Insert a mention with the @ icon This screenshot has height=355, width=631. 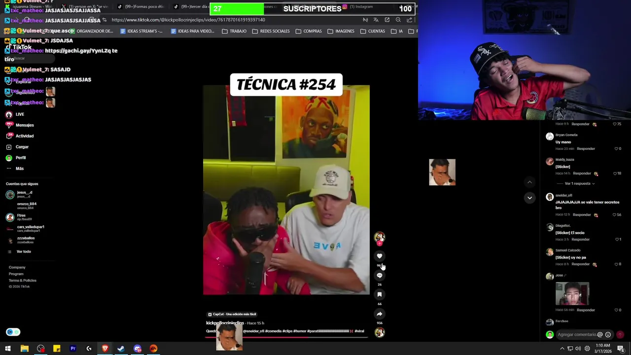coord(600,334)
